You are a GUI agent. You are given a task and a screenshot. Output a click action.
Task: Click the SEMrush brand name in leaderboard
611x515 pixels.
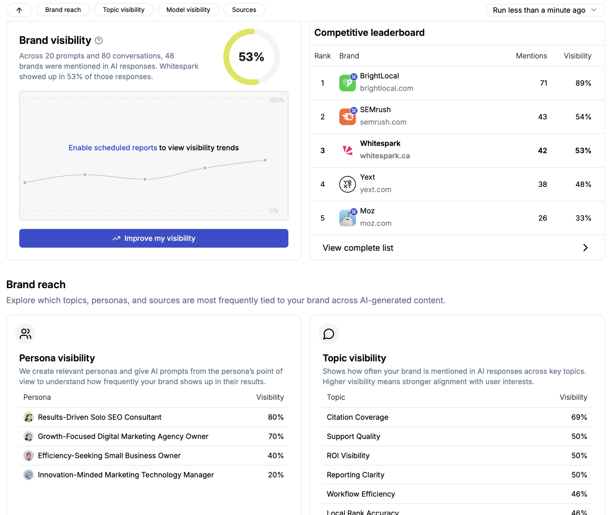tap(375, 110)
